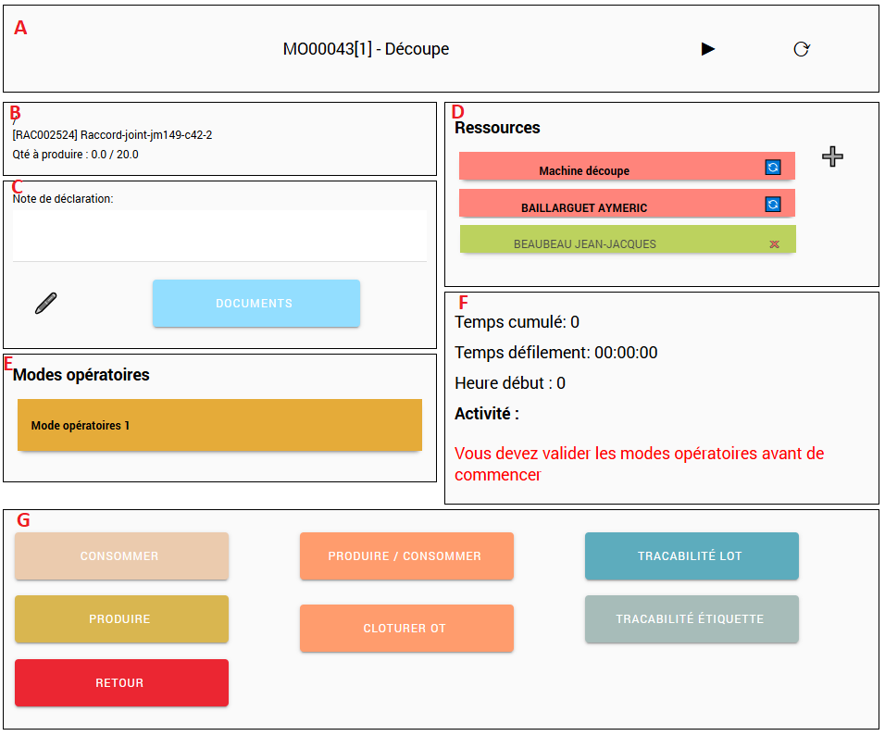Click the pencil edit note icon
Screen dimensions: 885x736
point(45,304)
